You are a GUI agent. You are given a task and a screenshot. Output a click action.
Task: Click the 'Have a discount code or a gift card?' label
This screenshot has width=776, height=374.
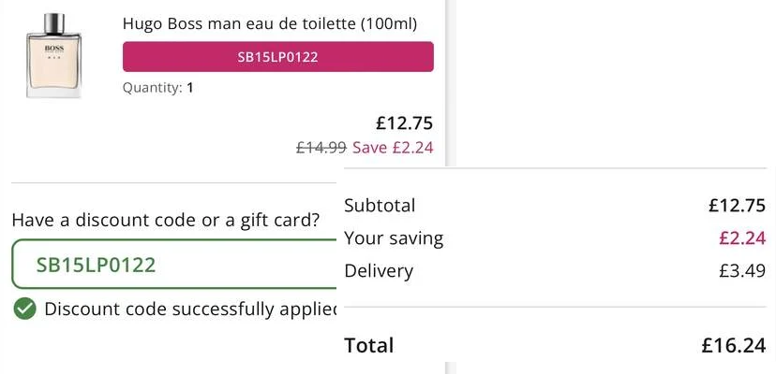166,220
